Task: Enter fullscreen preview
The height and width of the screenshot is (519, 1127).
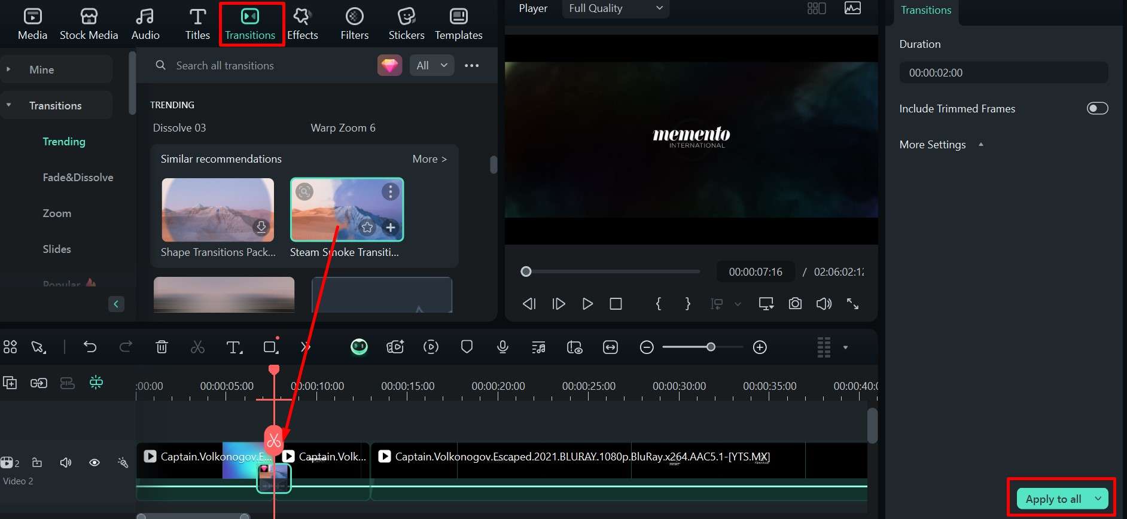Action: (x=853, y=304)
